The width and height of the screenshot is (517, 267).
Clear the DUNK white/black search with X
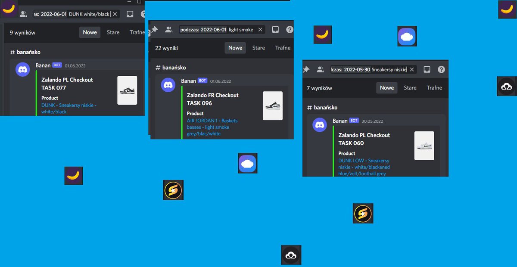click(x=115, y=14)
